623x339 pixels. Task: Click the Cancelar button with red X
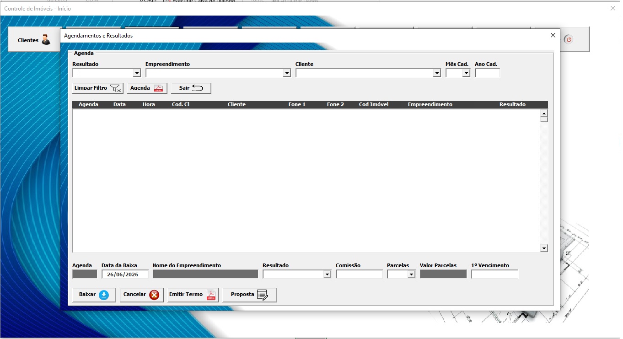point(142,295)
